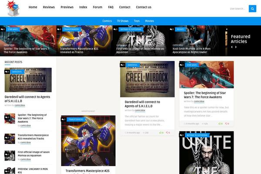This screenshot has height=174, width=261.
Task: Show next featured articles arrow
Action: coord(236,47)
